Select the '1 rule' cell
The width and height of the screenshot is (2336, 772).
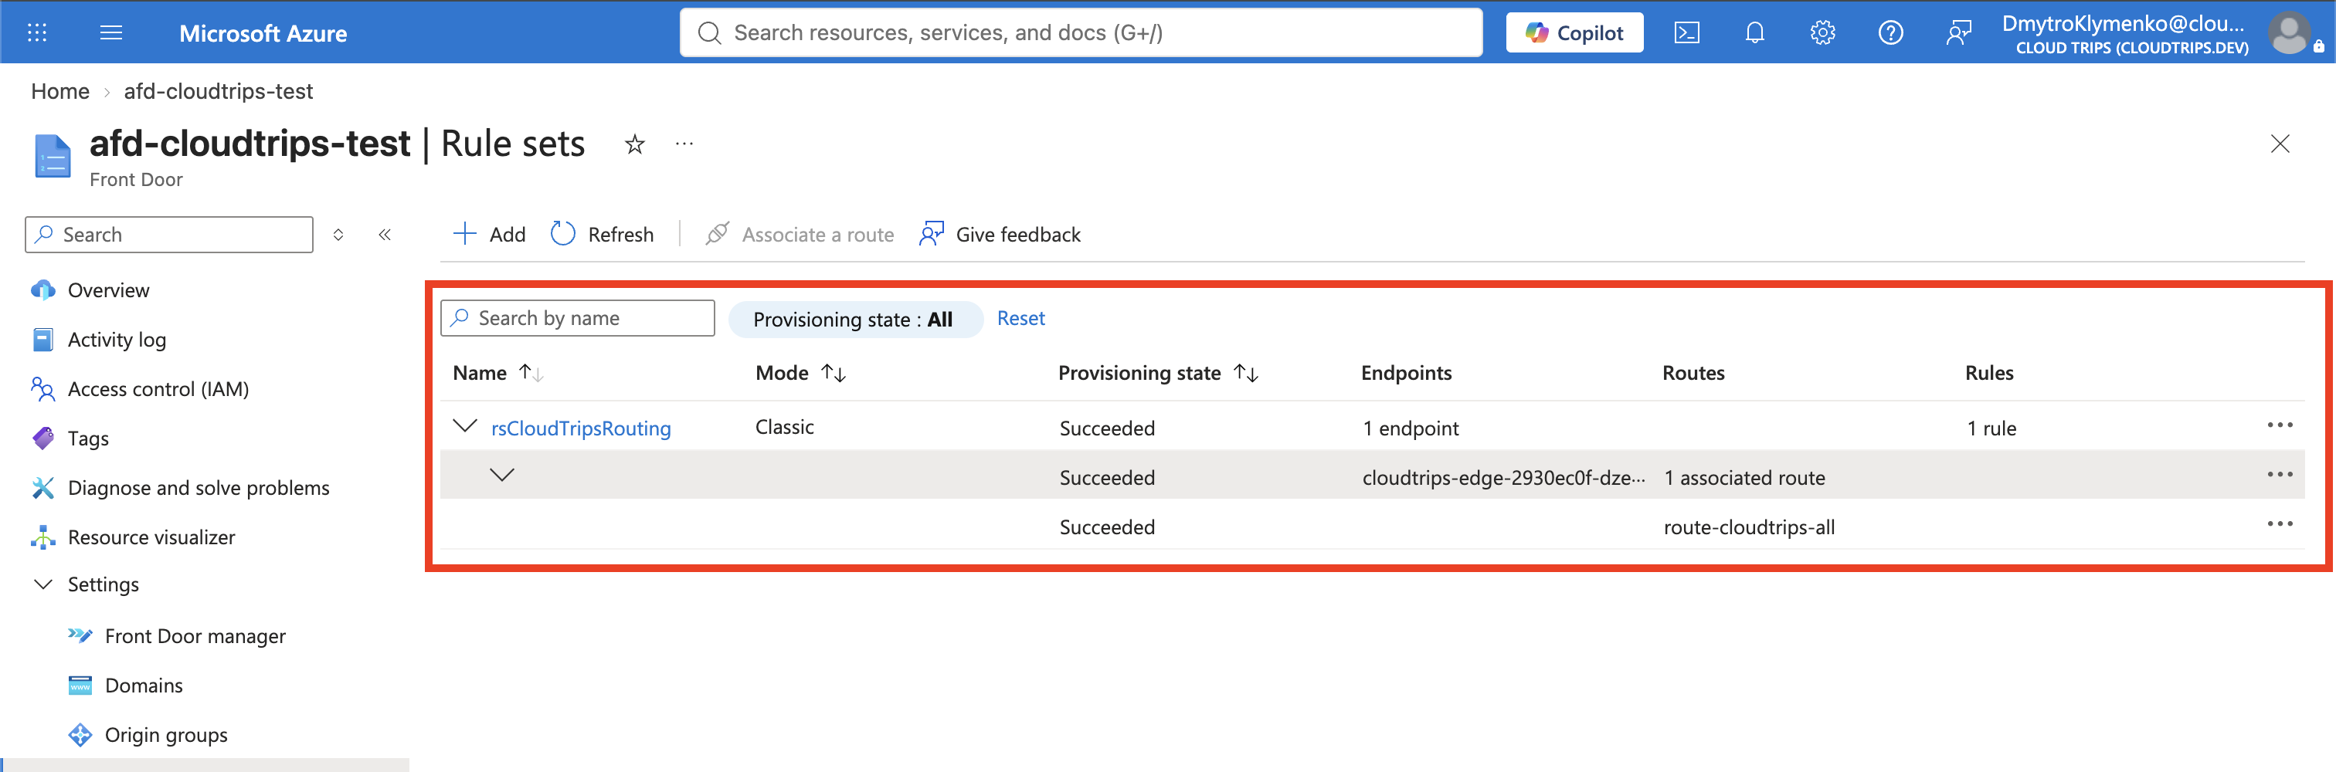click(x=1991, y=428)
